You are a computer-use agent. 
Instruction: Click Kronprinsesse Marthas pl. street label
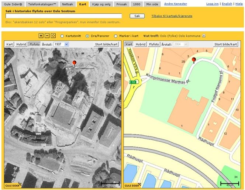[168, 79]
